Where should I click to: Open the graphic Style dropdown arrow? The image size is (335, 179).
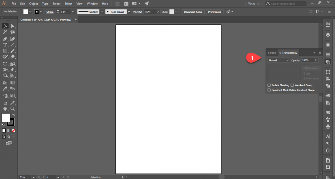pos(176,12)
